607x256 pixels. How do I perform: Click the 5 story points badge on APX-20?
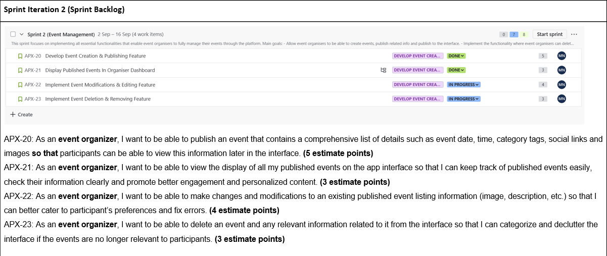pyautogui.click(x=543, y=56)
